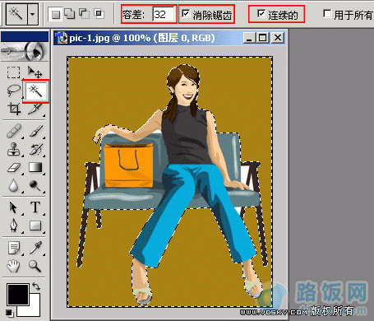Screen dimensions: 374x321
Task: Select the Brush tool
Action: click(36, 131)
